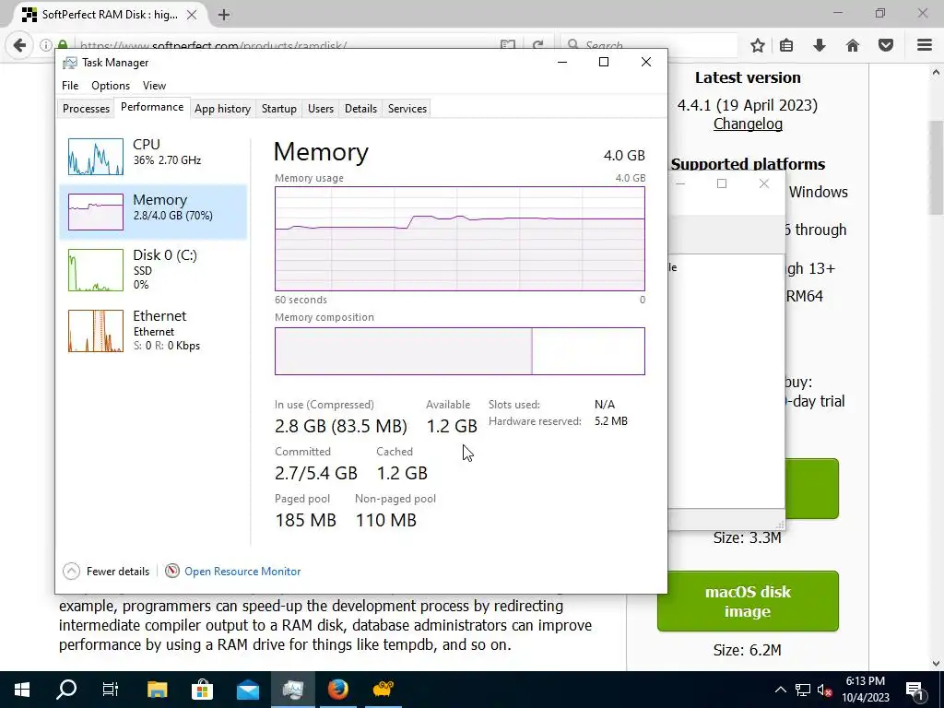Collapse with Fewer details chevron icon
This screenshot has height=708, width=944.
coord(71,571)
